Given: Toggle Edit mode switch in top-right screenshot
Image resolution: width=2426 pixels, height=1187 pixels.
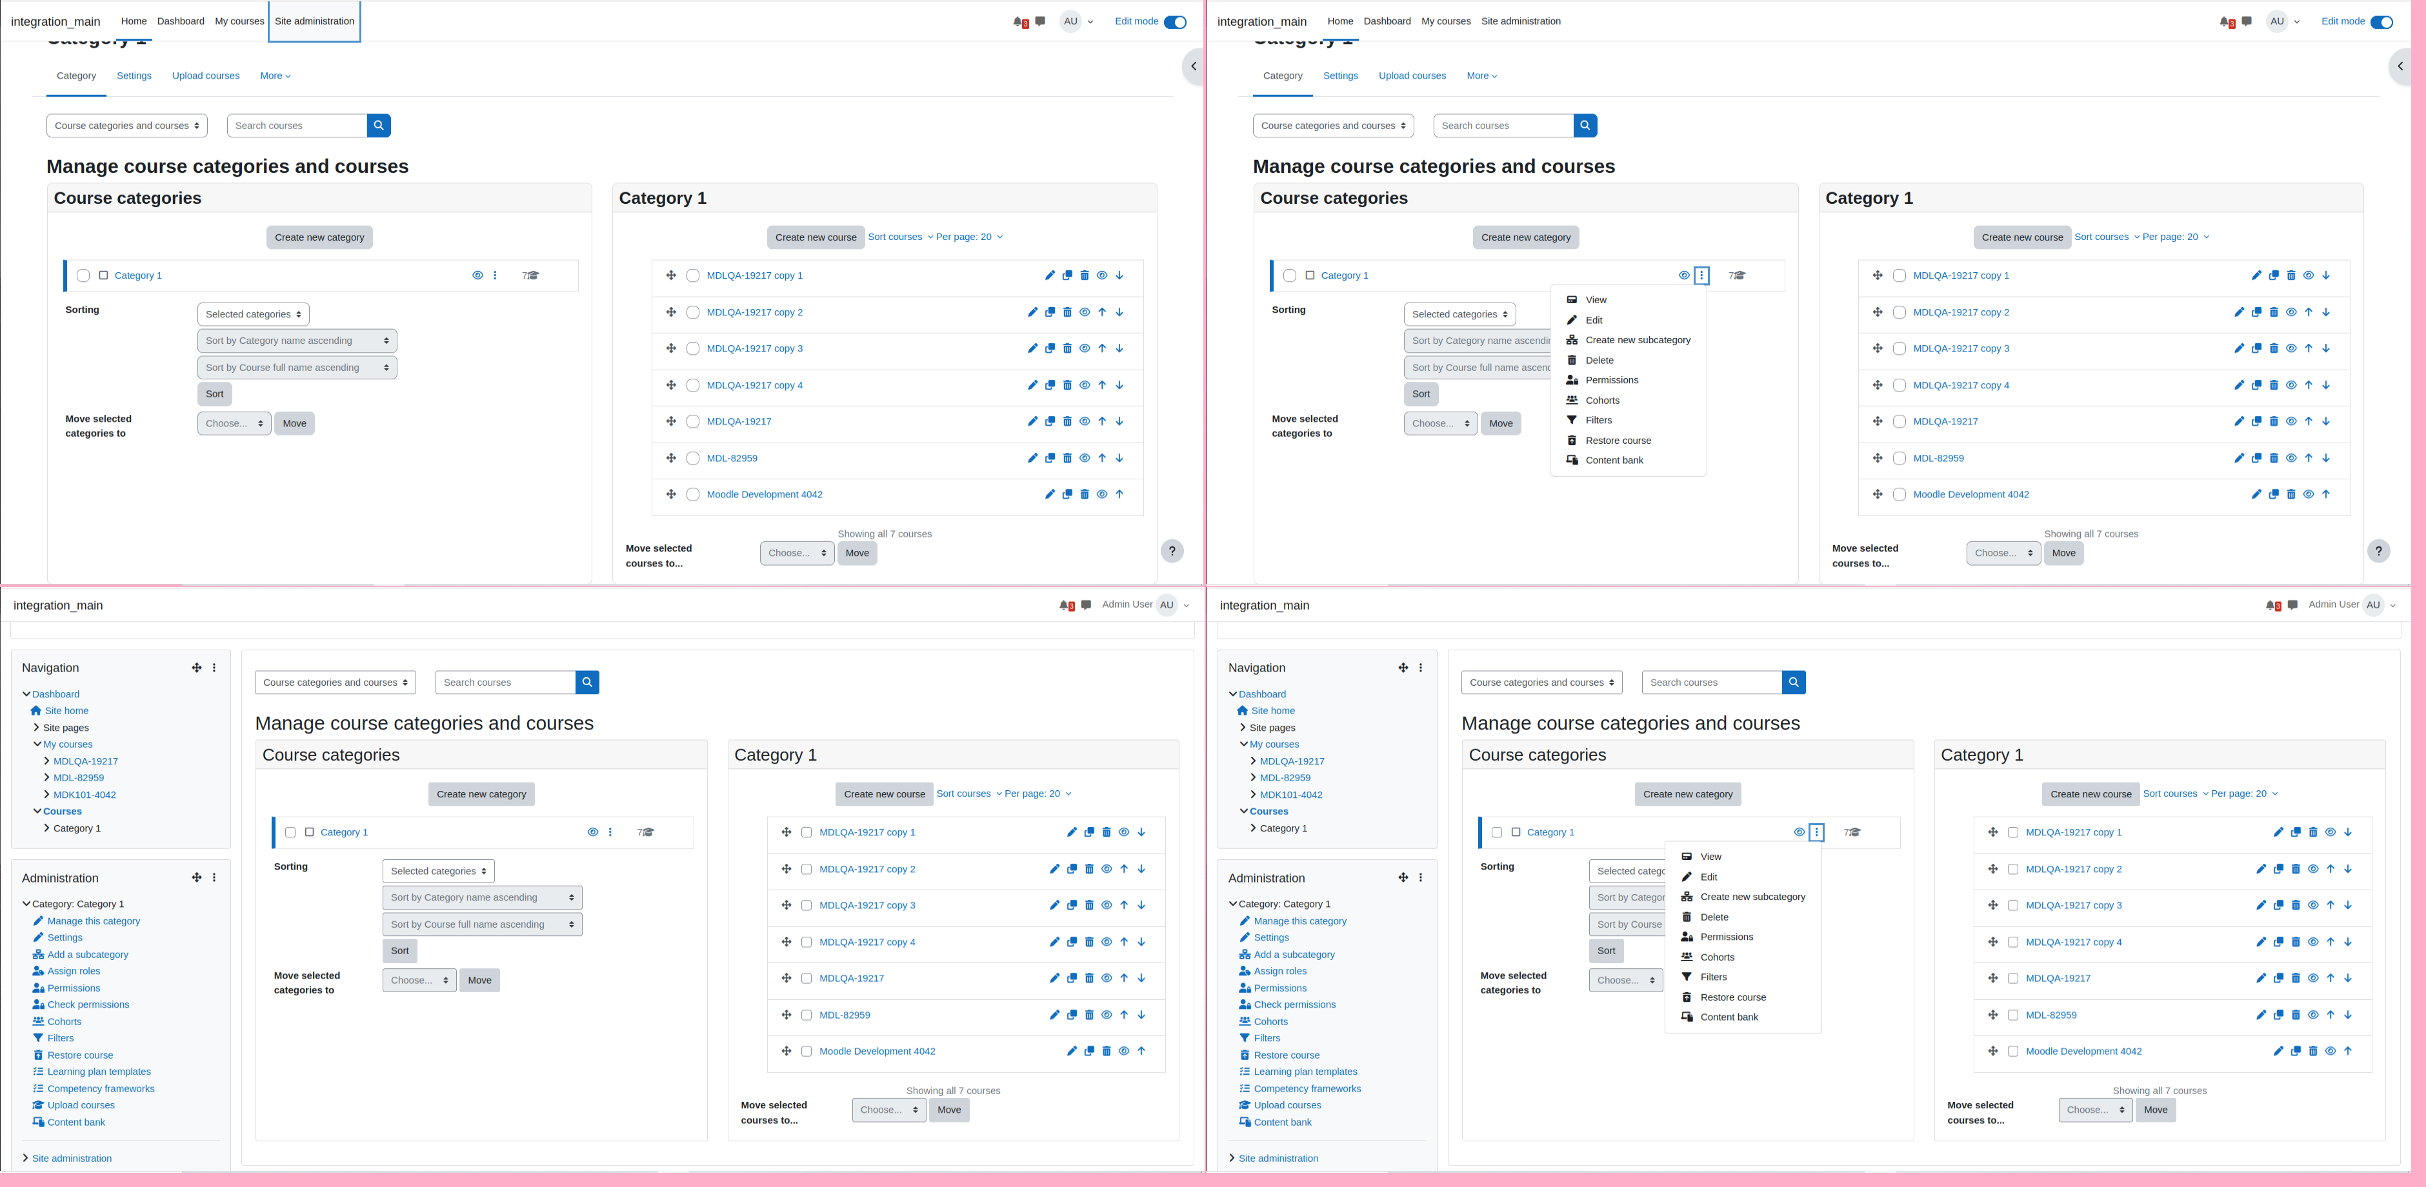Looking at the screenshot, I should (x=2381, y=22).
